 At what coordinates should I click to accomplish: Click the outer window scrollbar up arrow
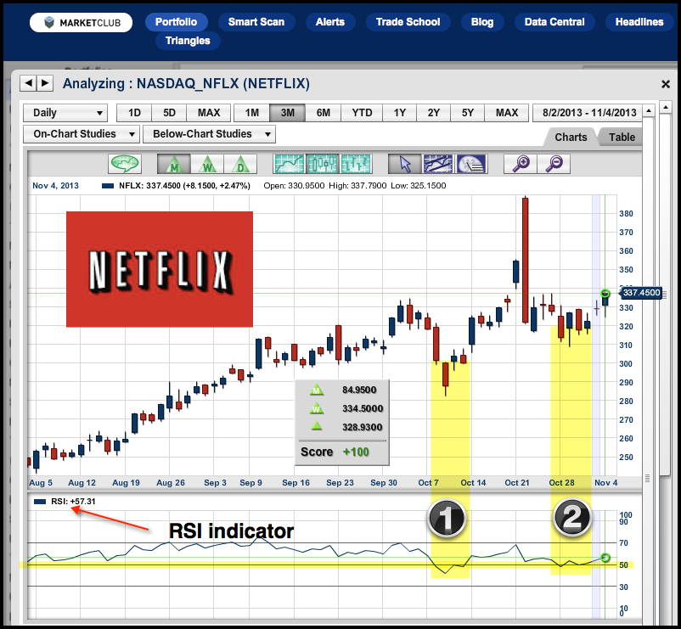click(x=666, y=107)
